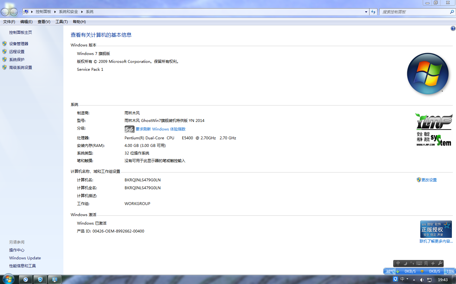This screenshot has height=284, width=456.
Task: Click 要求刷新 Windows 体验指数 link
Action: pyautogui.click(x=161, y=129)
